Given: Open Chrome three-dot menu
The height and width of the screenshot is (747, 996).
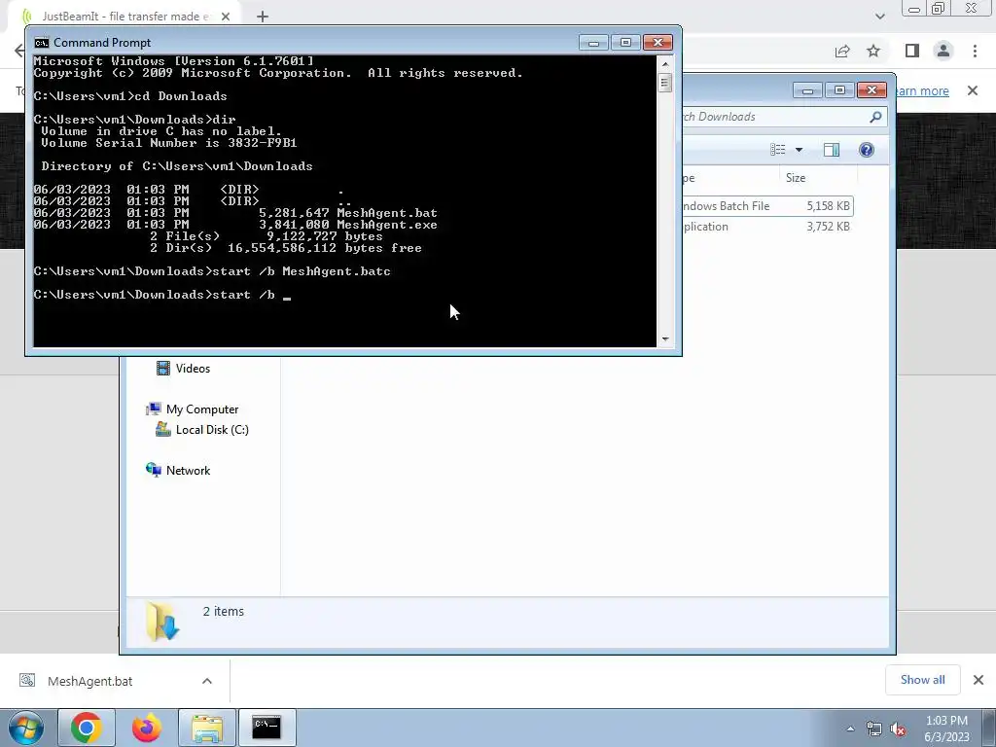Looking at the screenshot, I should [975, 51].
